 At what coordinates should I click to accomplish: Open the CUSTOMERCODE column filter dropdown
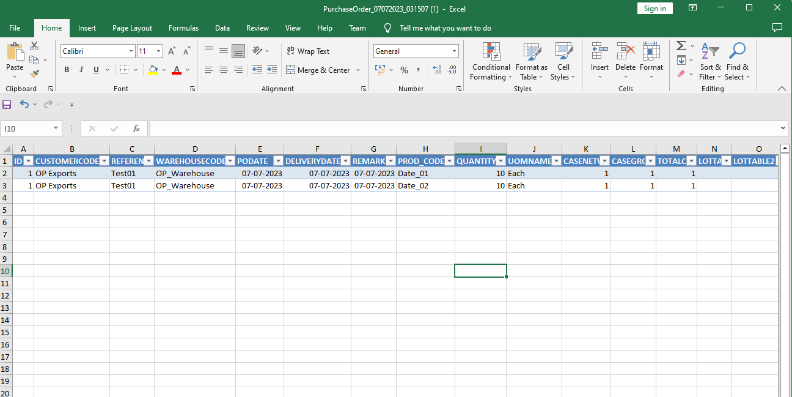pyautogui.click(x=104, y=161)
